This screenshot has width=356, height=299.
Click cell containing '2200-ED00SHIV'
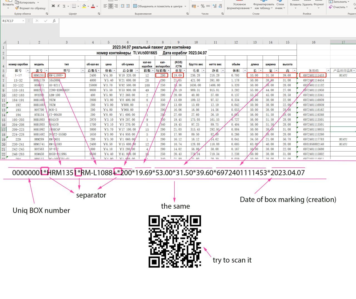66,90
